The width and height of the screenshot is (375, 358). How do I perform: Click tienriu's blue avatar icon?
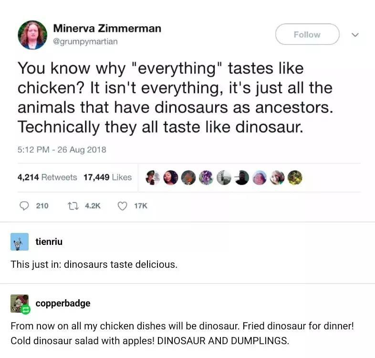[20, 242]
